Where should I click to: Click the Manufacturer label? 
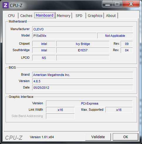pyautogui.click(x=20, y=29)
